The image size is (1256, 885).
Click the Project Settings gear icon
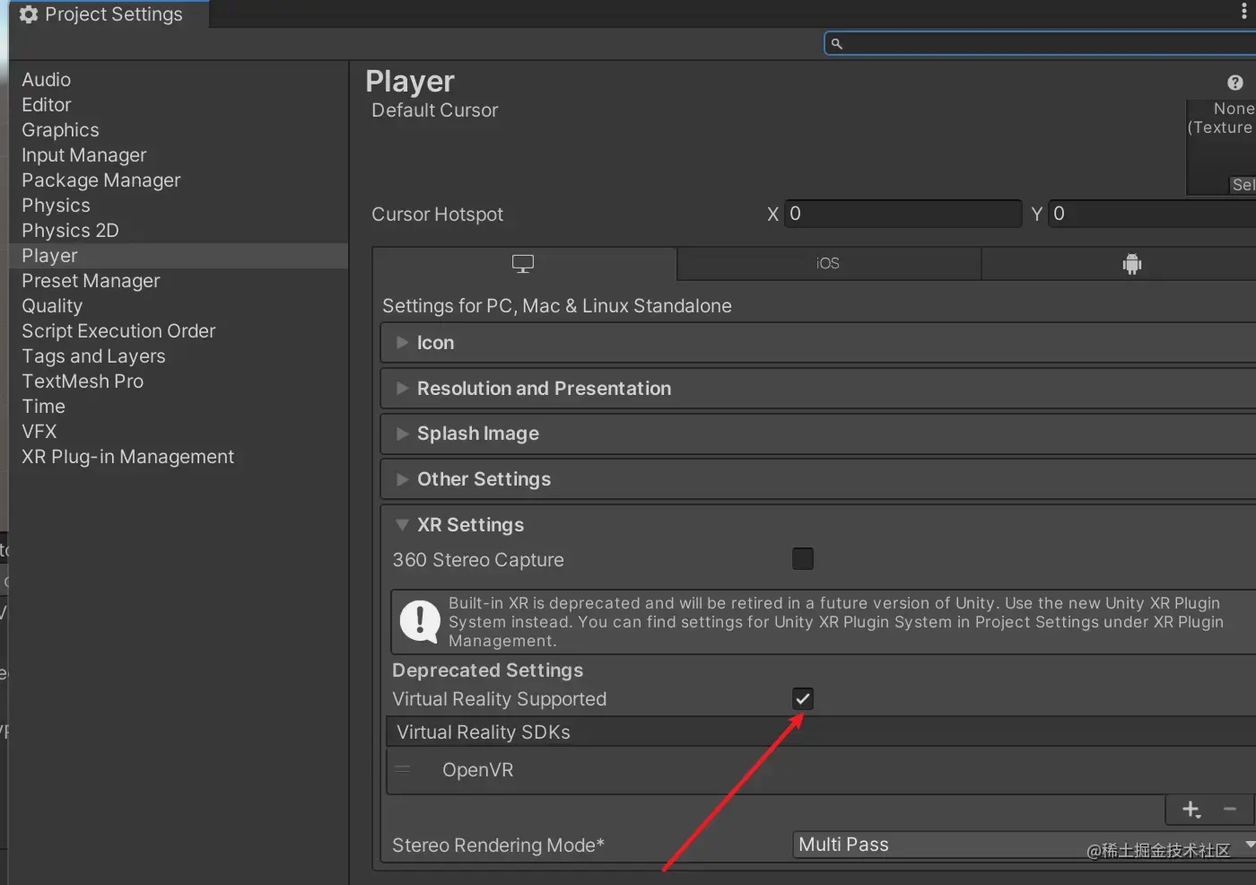pos(29,14)
